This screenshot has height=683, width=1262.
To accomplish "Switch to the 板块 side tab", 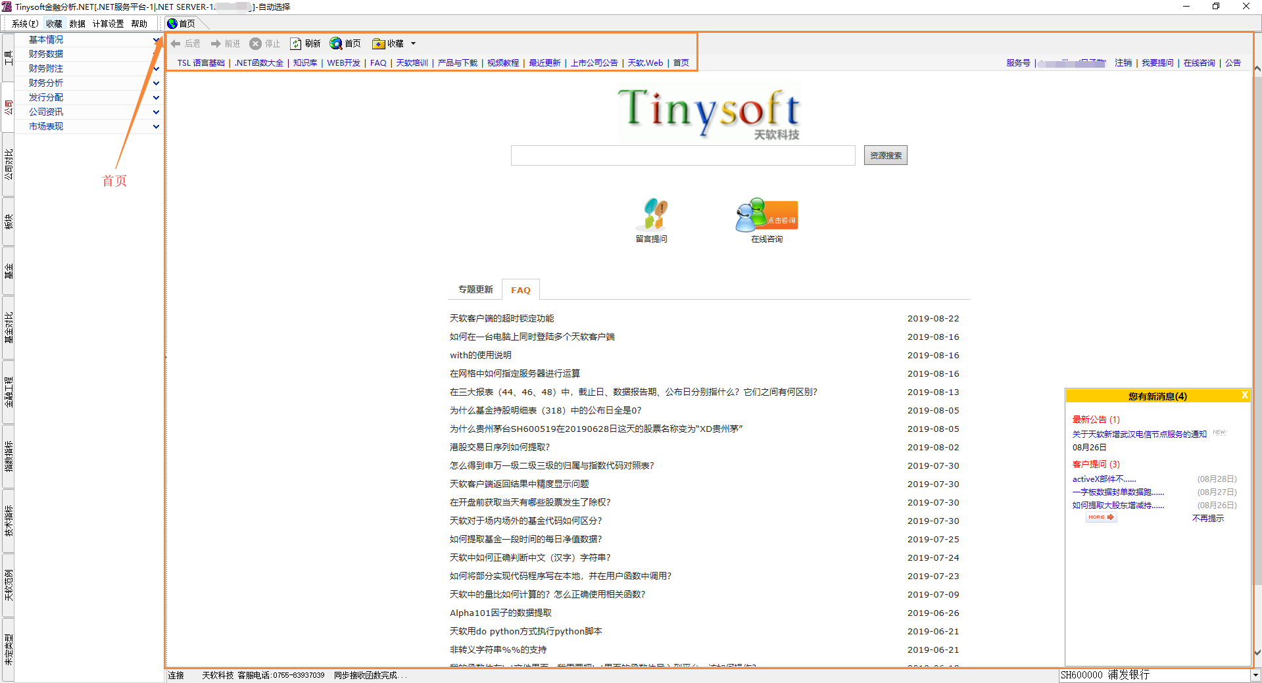I will click(8, 222).
